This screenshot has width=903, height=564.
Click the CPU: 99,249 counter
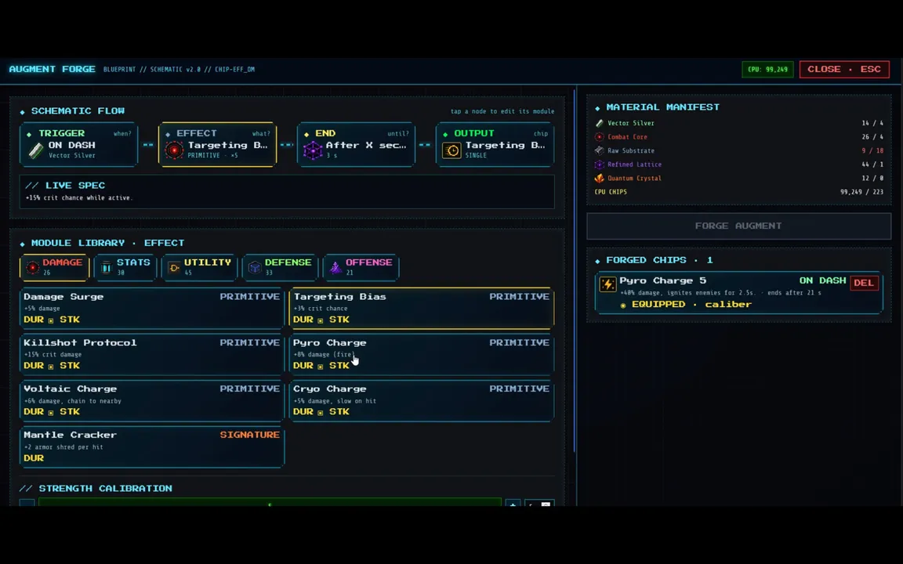(767, 69)
